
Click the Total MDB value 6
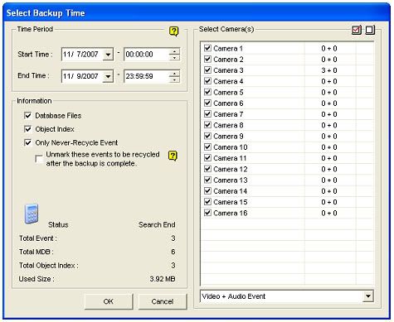[173, 252]
